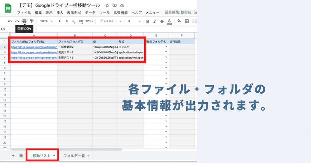Open font size 8 dropdown
Viewport: 311px width, 163px height.
tap(134, 21)
